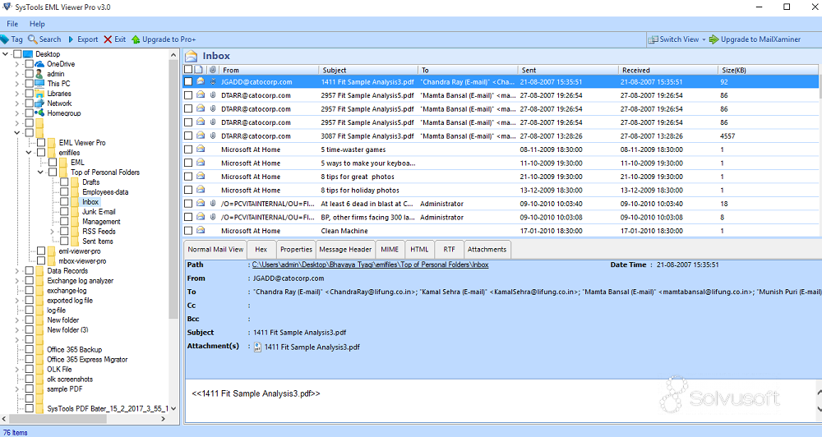Click folder icon next to Office 365 Backup

pos(39,349)
